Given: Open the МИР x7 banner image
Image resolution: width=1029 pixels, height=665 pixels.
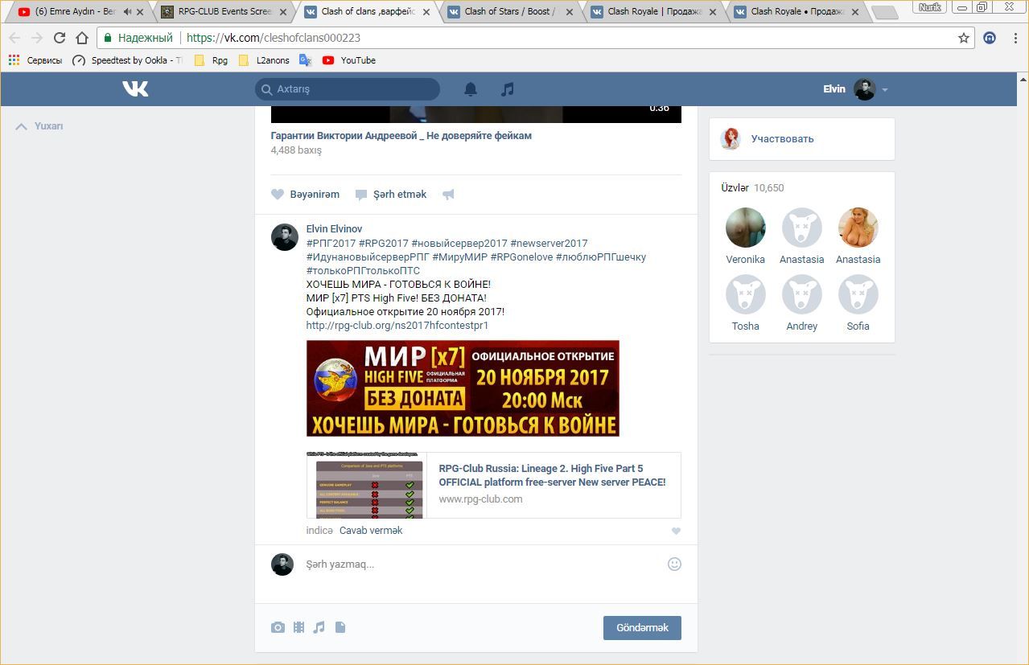Looking at the screenshot, I should tap(463, 388).
